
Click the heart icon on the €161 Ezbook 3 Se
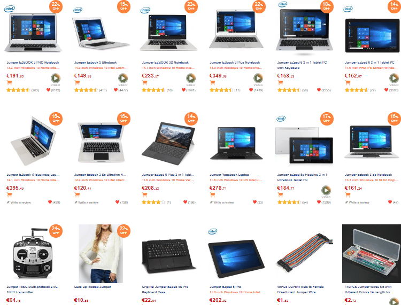point(390,202)
